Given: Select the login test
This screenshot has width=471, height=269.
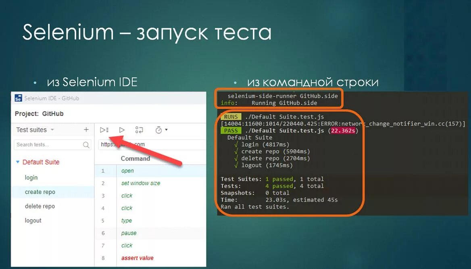Looking at the screenshot, I should (31, 177).
